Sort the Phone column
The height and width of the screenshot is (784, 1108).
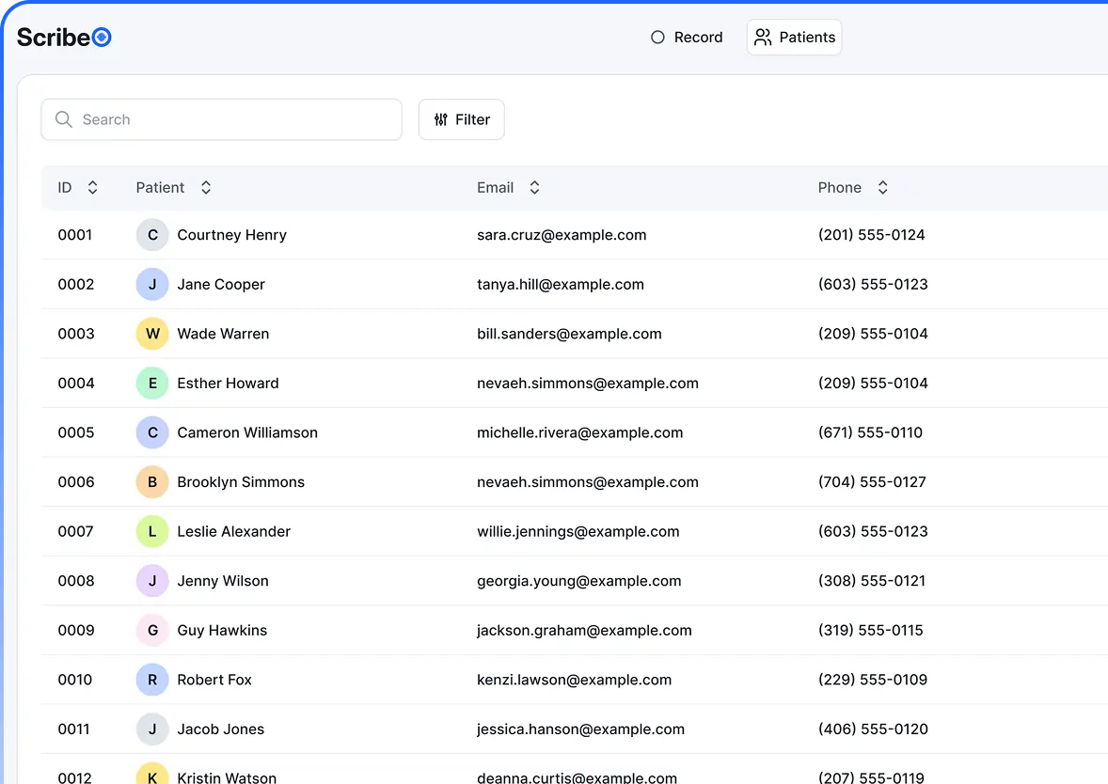(882, 188)
